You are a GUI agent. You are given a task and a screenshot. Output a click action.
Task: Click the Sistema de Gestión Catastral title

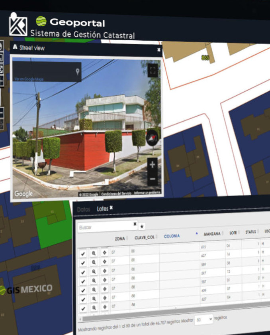coord(82,34)
